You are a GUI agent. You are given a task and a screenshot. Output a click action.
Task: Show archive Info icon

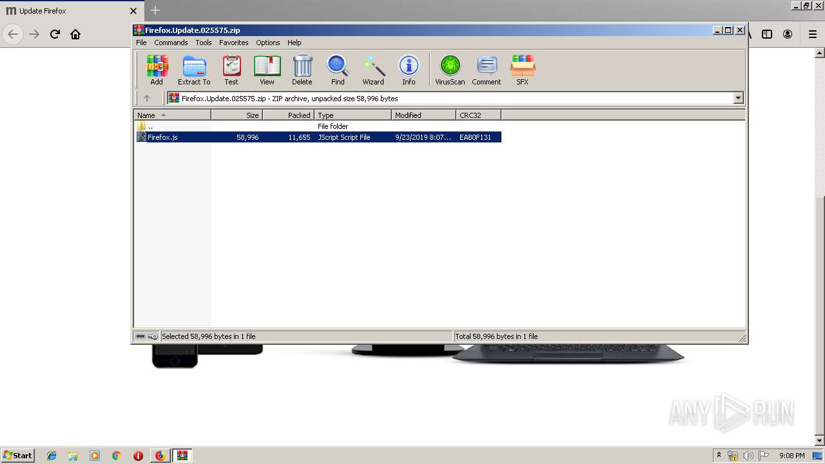click(x=409, y=70)
